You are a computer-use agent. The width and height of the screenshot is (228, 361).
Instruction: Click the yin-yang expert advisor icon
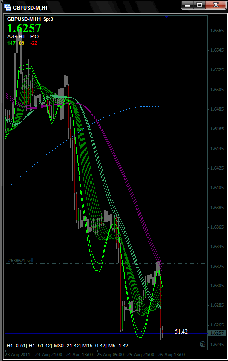(x=203, y=344)
